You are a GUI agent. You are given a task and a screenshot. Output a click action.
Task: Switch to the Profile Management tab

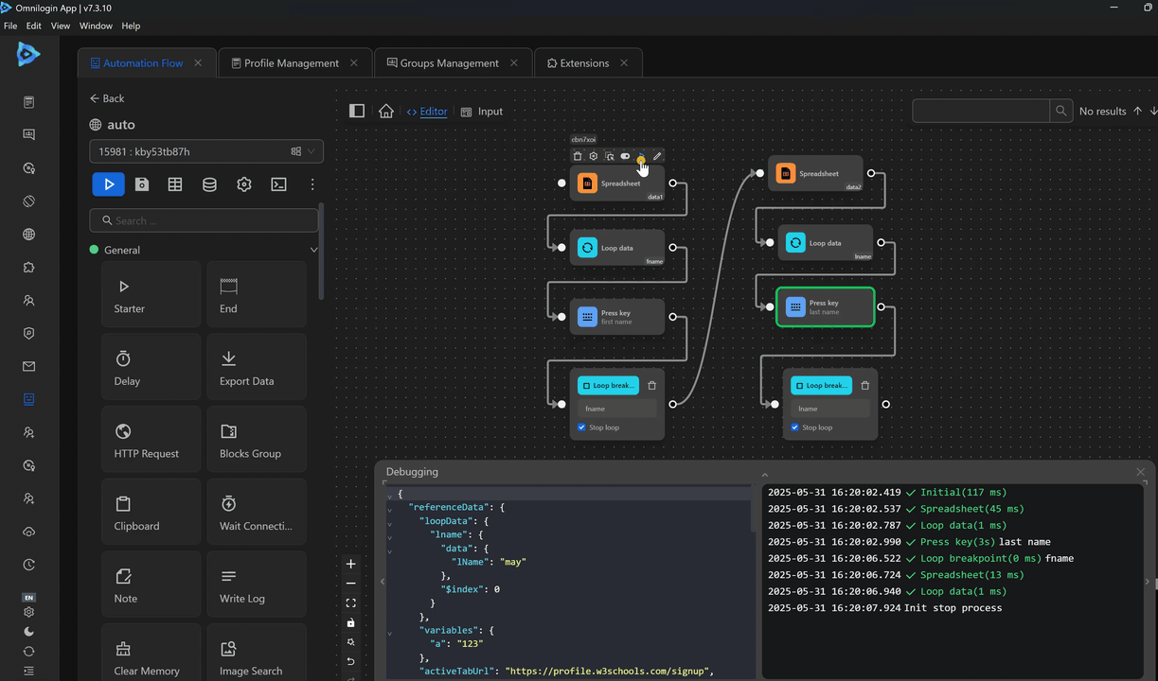[x=291, y=63]
